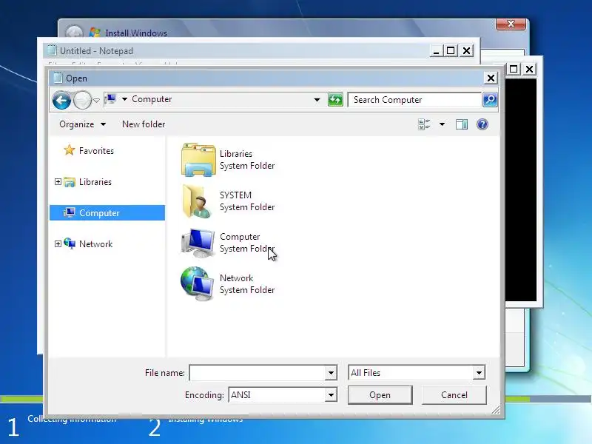The height and width of the screenshot is (444, 592).
Task: Expand the breadcrumb arrow before Computer
Action: click(124, 99)
